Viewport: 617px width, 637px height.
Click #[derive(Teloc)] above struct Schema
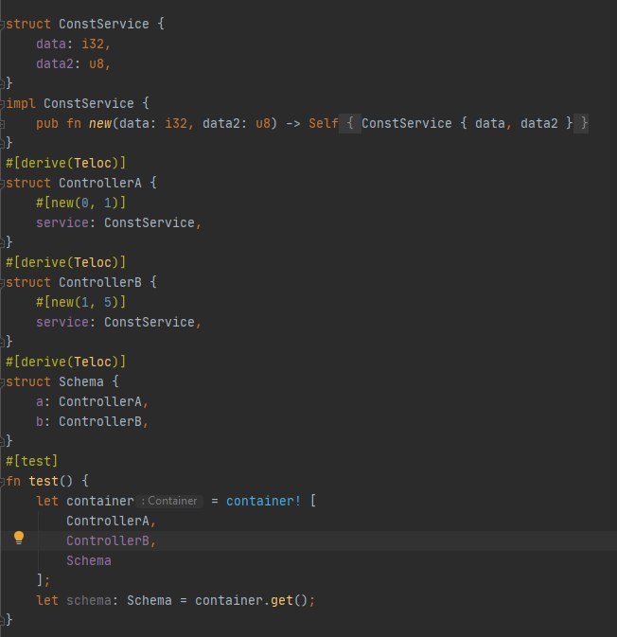pos(66,362)
